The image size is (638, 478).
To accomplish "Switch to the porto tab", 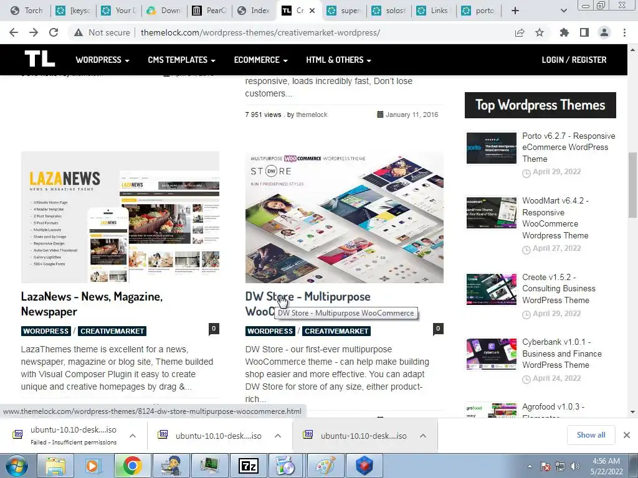I will pyautogui.click(x=479, y=11).
